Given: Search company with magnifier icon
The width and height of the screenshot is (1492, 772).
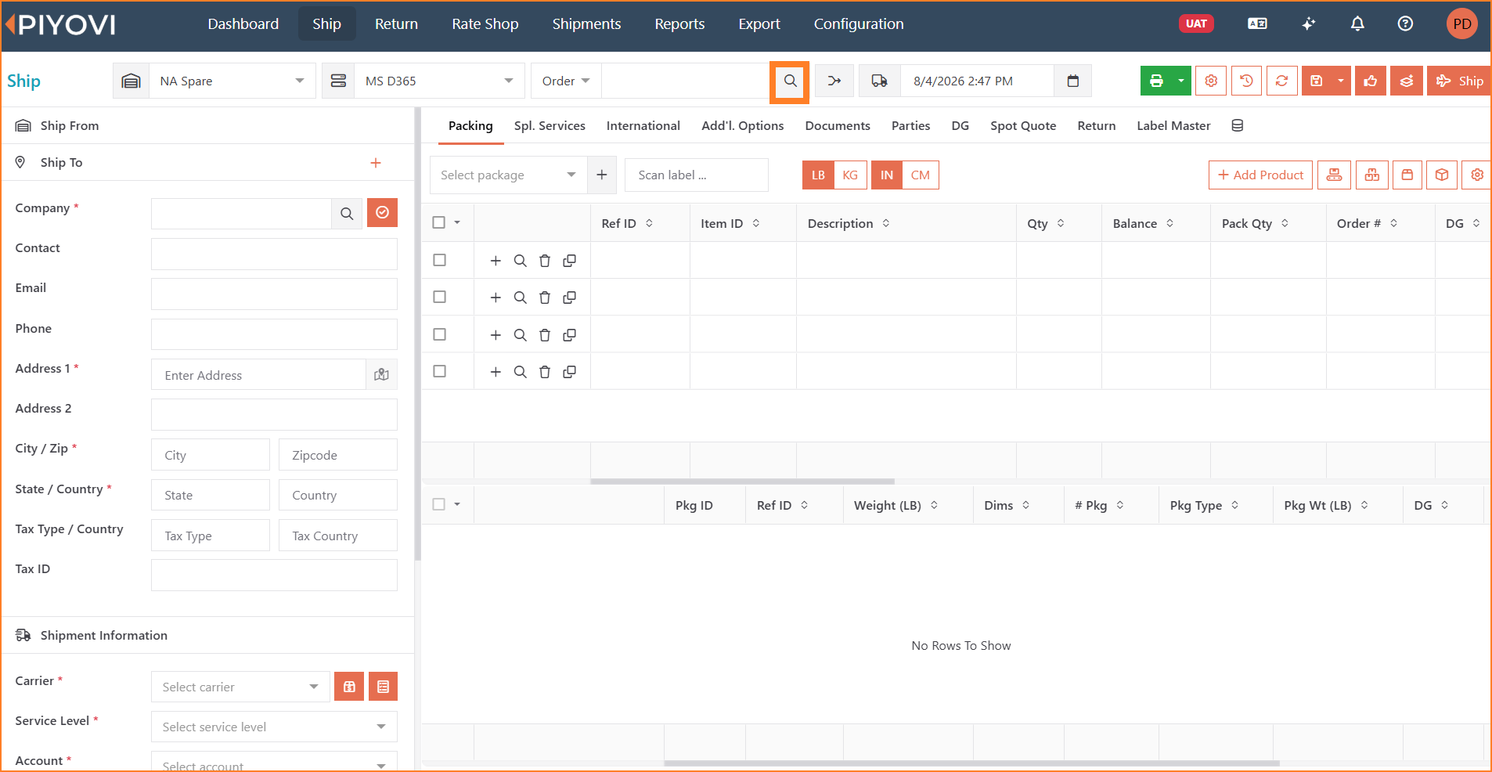Looking at the screenshot, I should click(347, 213).
